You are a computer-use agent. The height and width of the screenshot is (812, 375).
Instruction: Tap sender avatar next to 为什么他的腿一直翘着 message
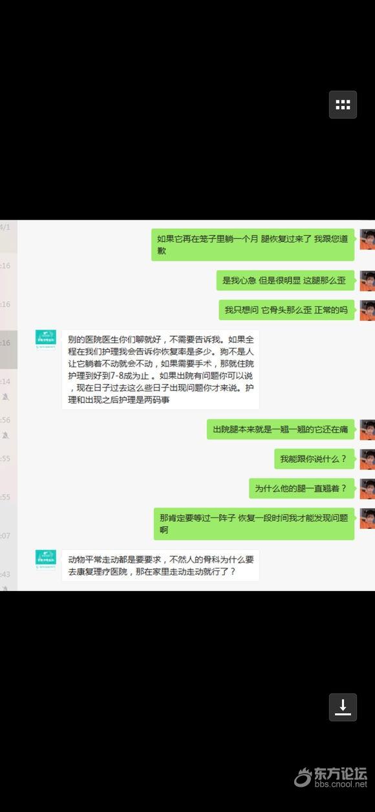coord(367,489)
